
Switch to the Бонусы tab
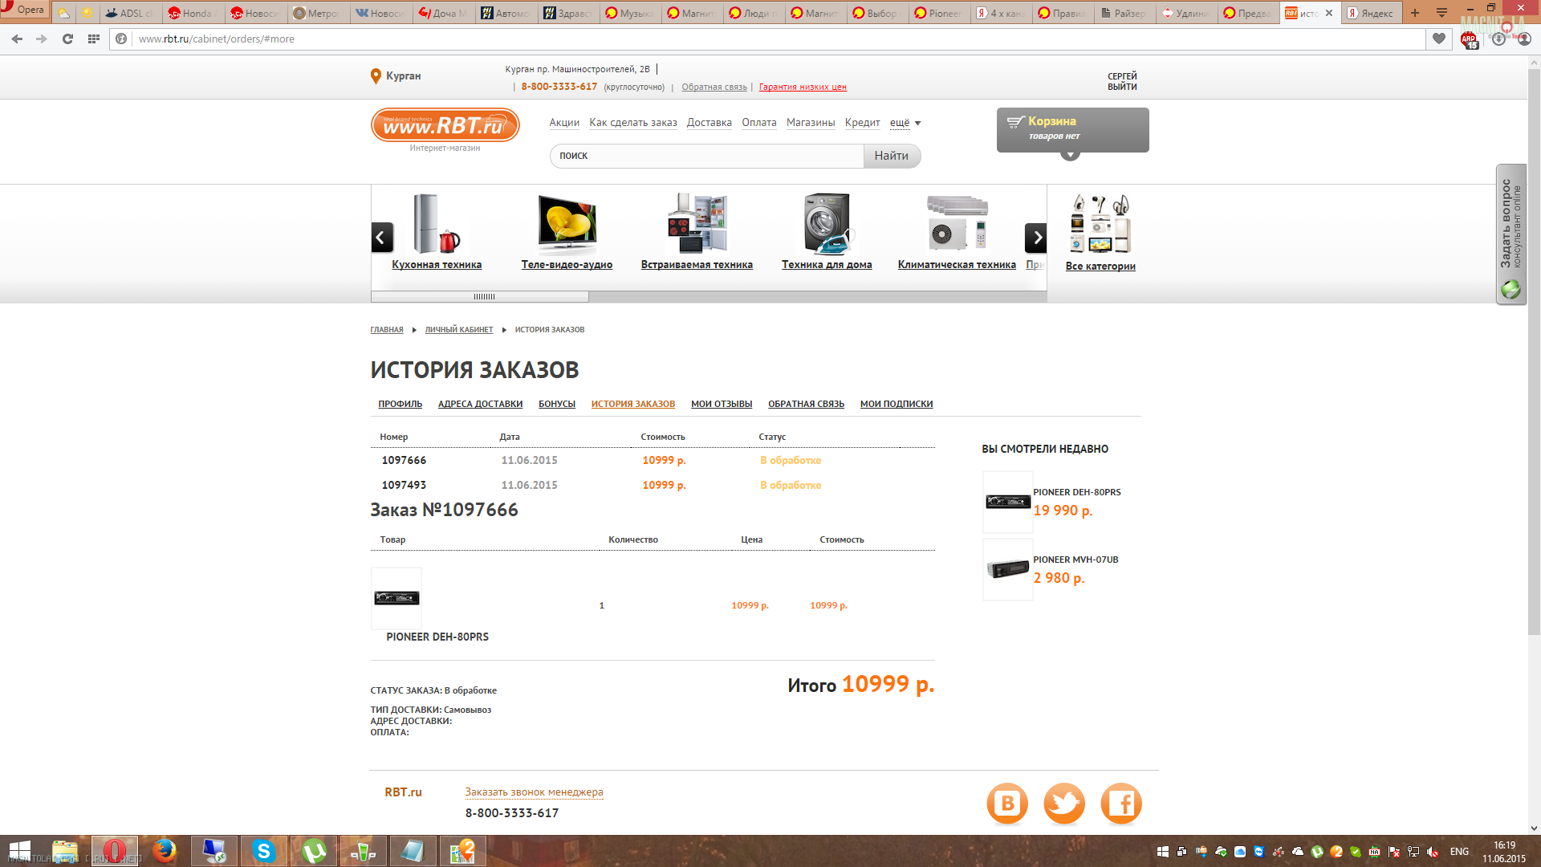556,404
